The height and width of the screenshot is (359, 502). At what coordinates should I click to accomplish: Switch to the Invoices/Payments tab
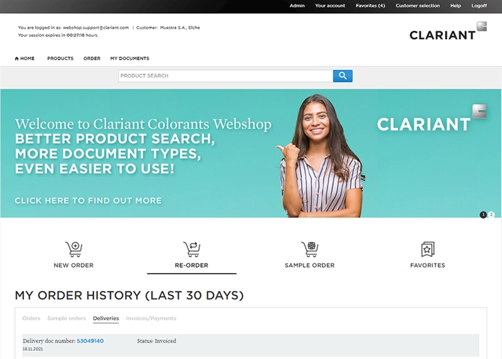151,318
